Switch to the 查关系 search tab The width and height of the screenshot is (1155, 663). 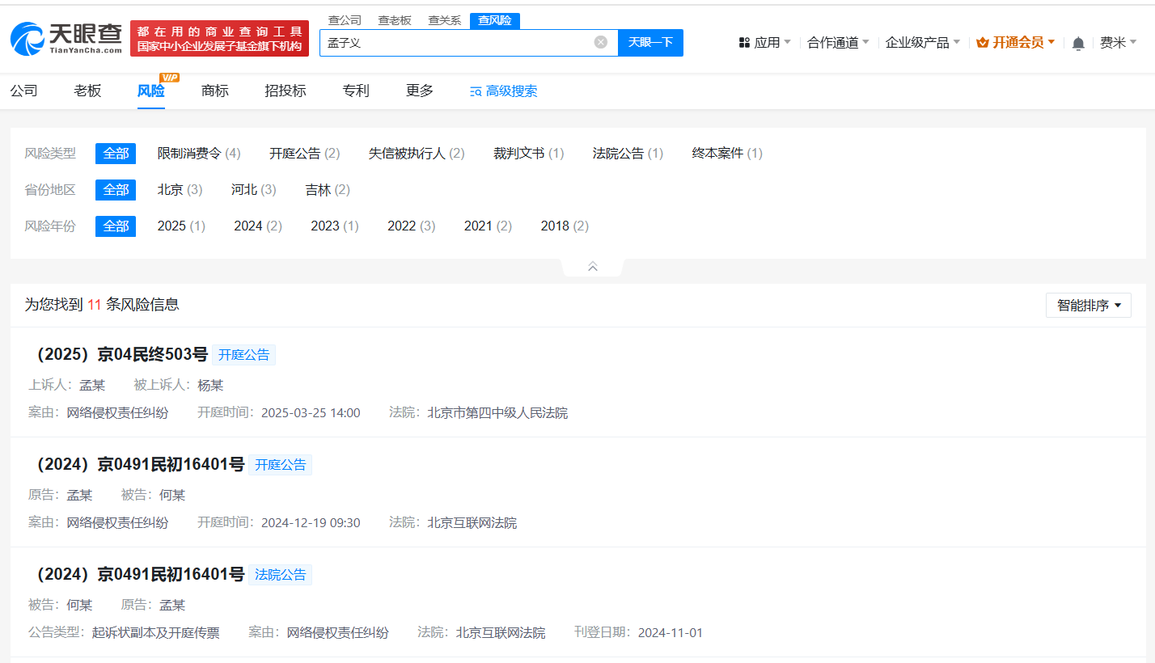click(445, 20)
